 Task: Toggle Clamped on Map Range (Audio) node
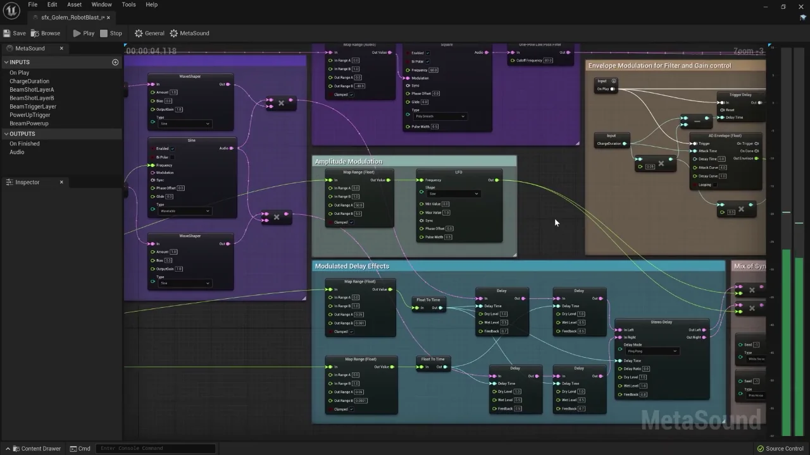point(352,95)
